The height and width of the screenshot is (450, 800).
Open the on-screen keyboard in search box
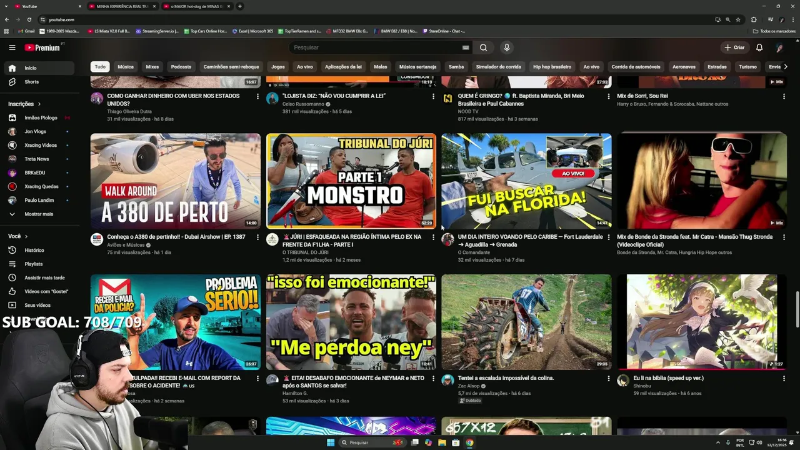click(x=466, y=47)
